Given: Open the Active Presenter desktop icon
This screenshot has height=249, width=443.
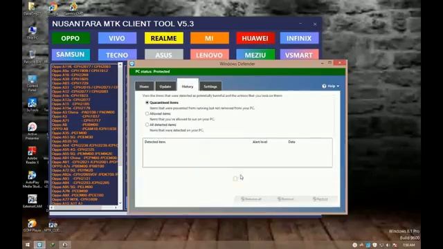Looking at the screenshot, I should 33,131.
